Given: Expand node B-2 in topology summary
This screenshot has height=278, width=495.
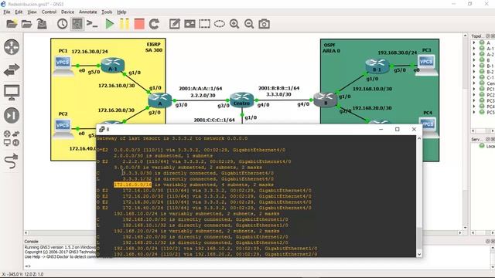Looking at the screenshot, I should point(474,72).
